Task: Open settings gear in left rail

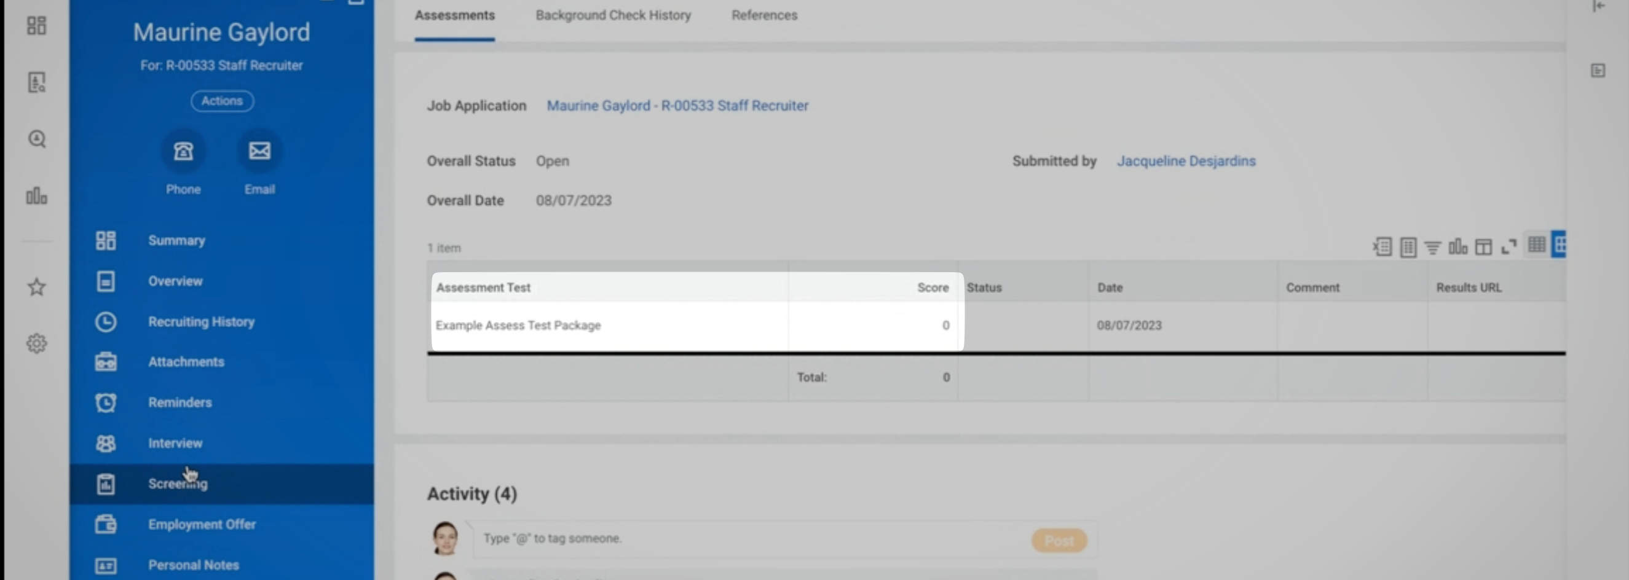Action: click(37, 343)
